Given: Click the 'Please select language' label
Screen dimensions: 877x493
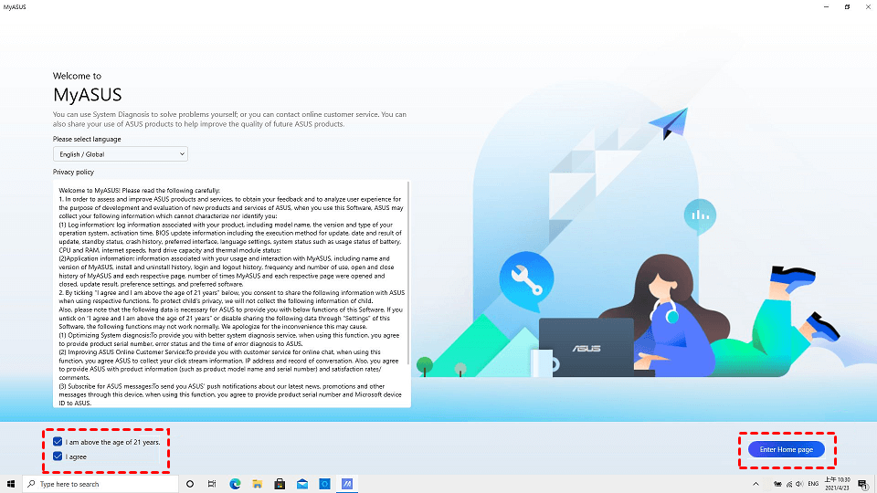Looking at the screenshot, I should click(x=87, y=139).
